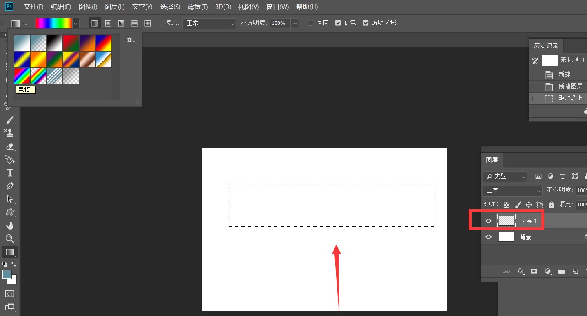Click the Create new group folder icon
The height and width of the screenshot is (316, 587).
(562, 271)
